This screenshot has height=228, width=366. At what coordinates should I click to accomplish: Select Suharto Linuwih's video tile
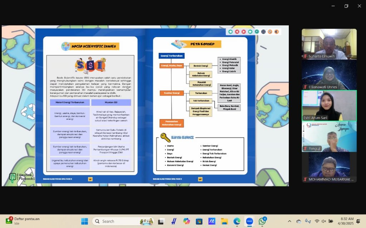[x=329, y=44]
